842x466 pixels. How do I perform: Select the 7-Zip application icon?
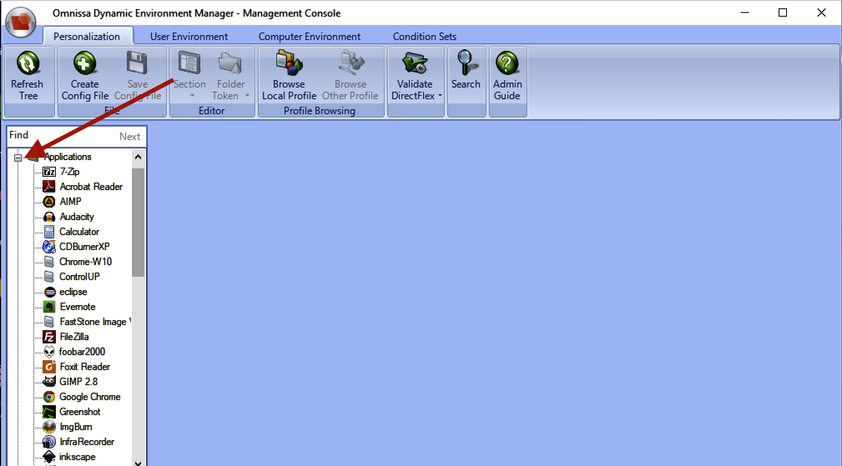[x=49, y=172]
